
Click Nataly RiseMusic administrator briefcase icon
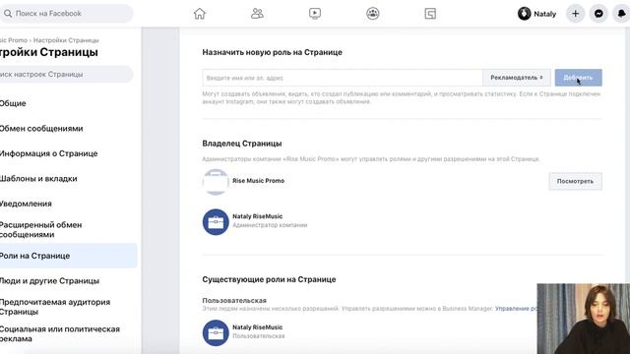[x=216, y=221]
